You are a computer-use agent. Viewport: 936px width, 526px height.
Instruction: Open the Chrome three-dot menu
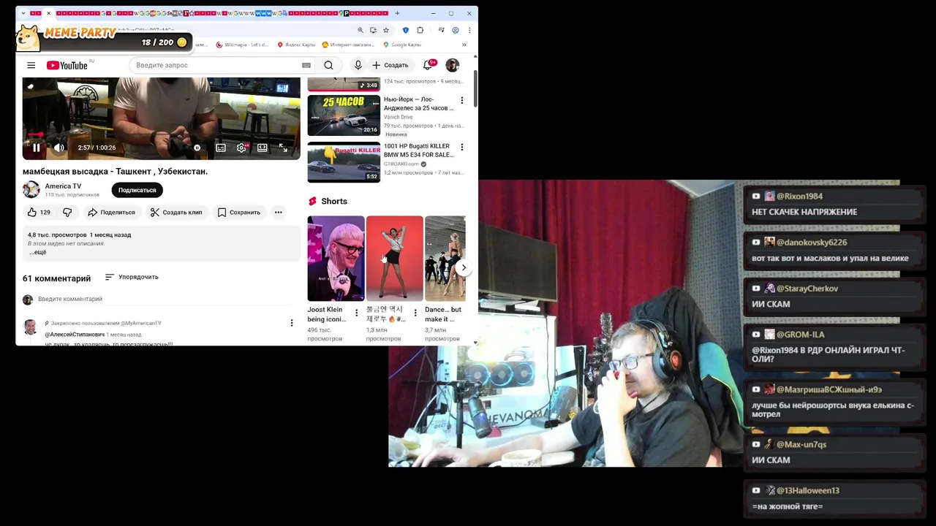(469, 30)
